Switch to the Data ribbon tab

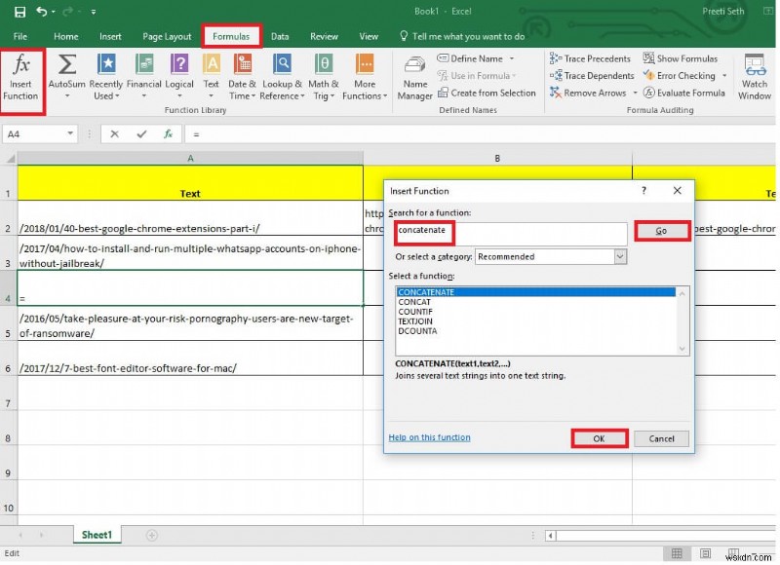(x=281, y=35)
